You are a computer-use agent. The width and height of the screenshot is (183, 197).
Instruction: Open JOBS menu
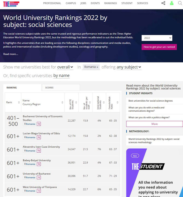coord(83,3)
